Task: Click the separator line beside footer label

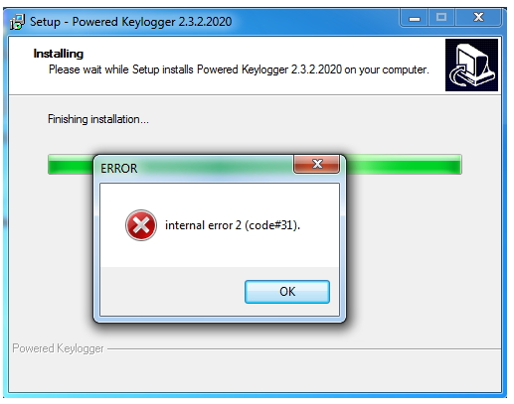Action: point(304,348)
